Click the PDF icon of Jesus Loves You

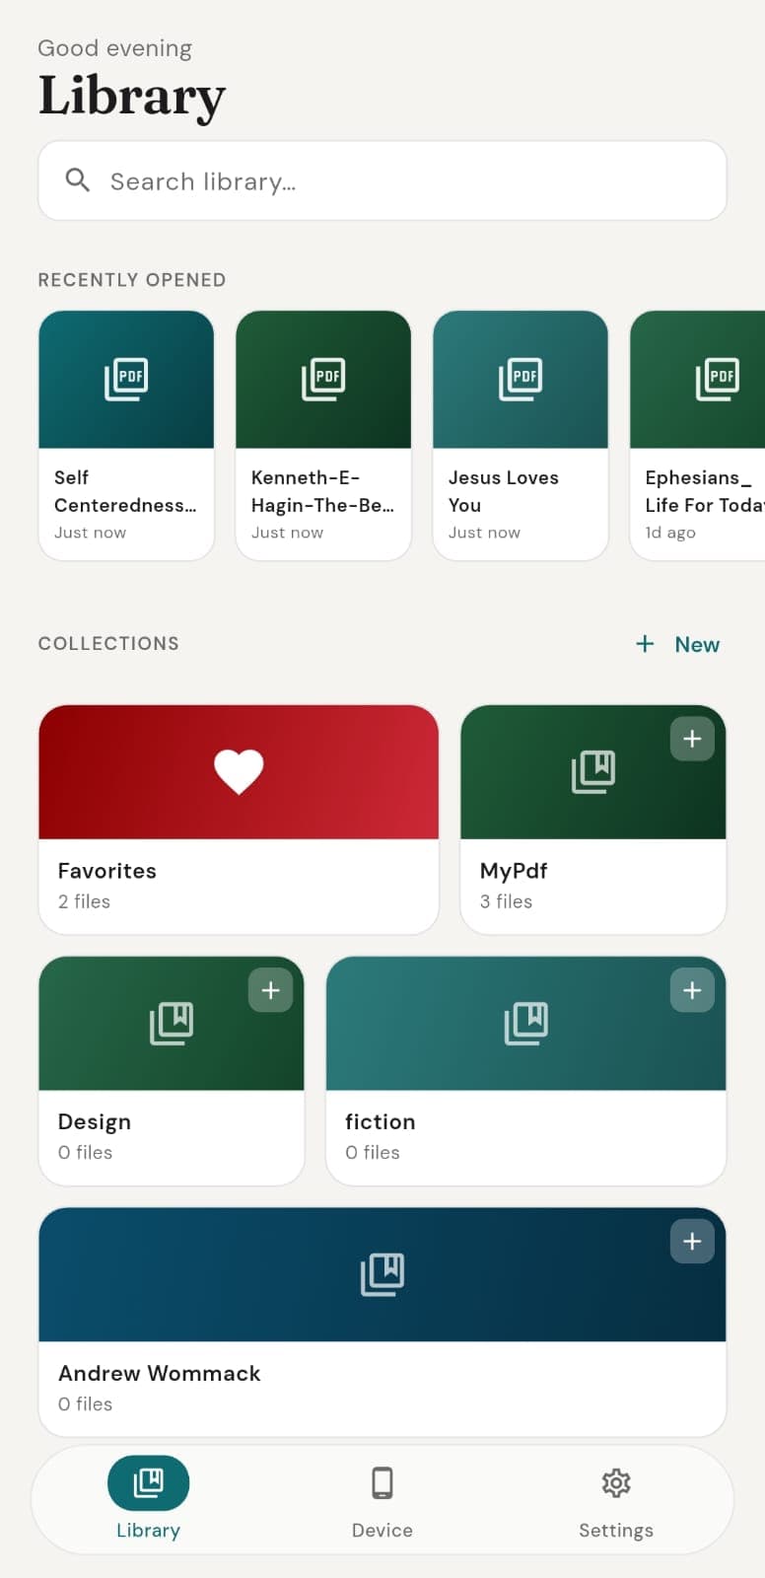point(521,379)
